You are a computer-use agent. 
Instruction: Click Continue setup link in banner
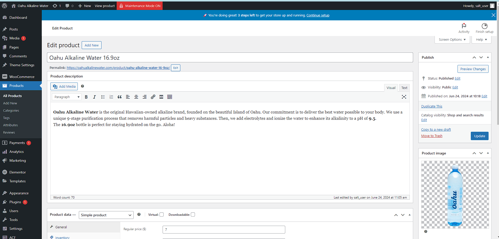318,15
